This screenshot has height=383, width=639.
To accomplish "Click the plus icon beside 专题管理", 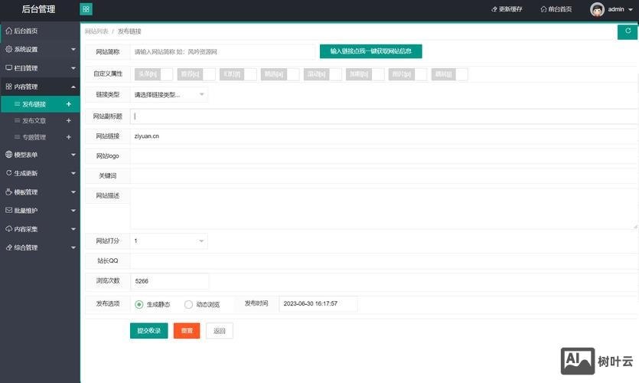I will coord(69,137).
